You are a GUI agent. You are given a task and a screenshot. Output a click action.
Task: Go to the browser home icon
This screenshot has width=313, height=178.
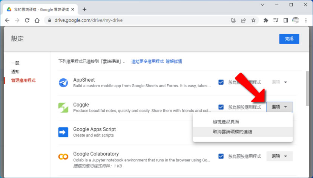(x=37, y=20)
